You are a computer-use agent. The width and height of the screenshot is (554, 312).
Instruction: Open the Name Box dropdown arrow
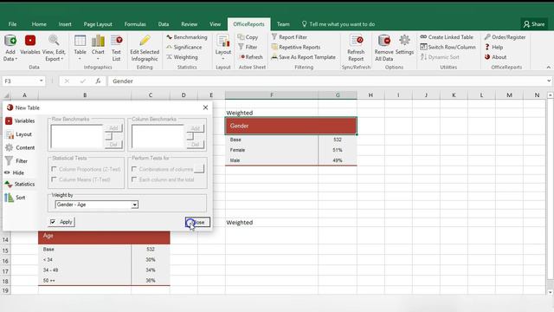42,81
